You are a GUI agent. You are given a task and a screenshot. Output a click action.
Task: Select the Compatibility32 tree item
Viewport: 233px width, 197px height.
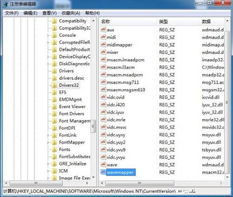[x=75, y=28]
